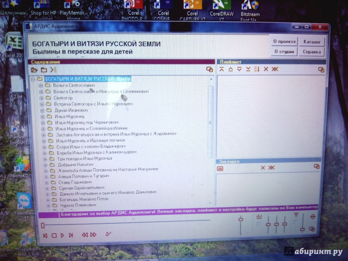Viewport: 348px width, 261px height.
Task: Click the equalizer icon above the sliders
Action: [259, 216]
